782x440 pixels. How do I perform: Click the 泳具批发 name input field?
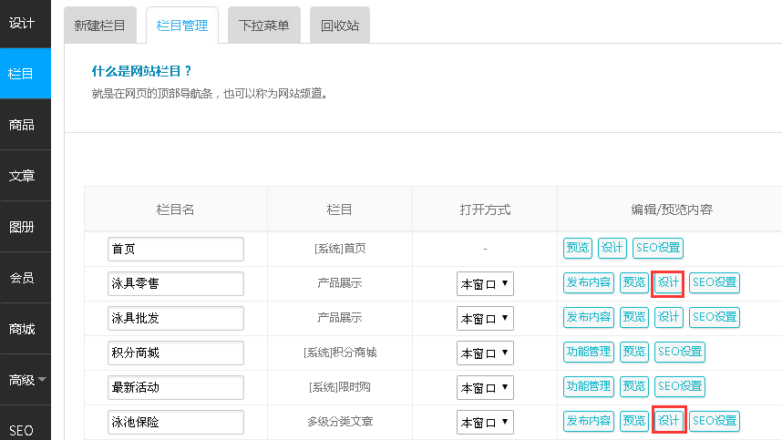[176, 318]
